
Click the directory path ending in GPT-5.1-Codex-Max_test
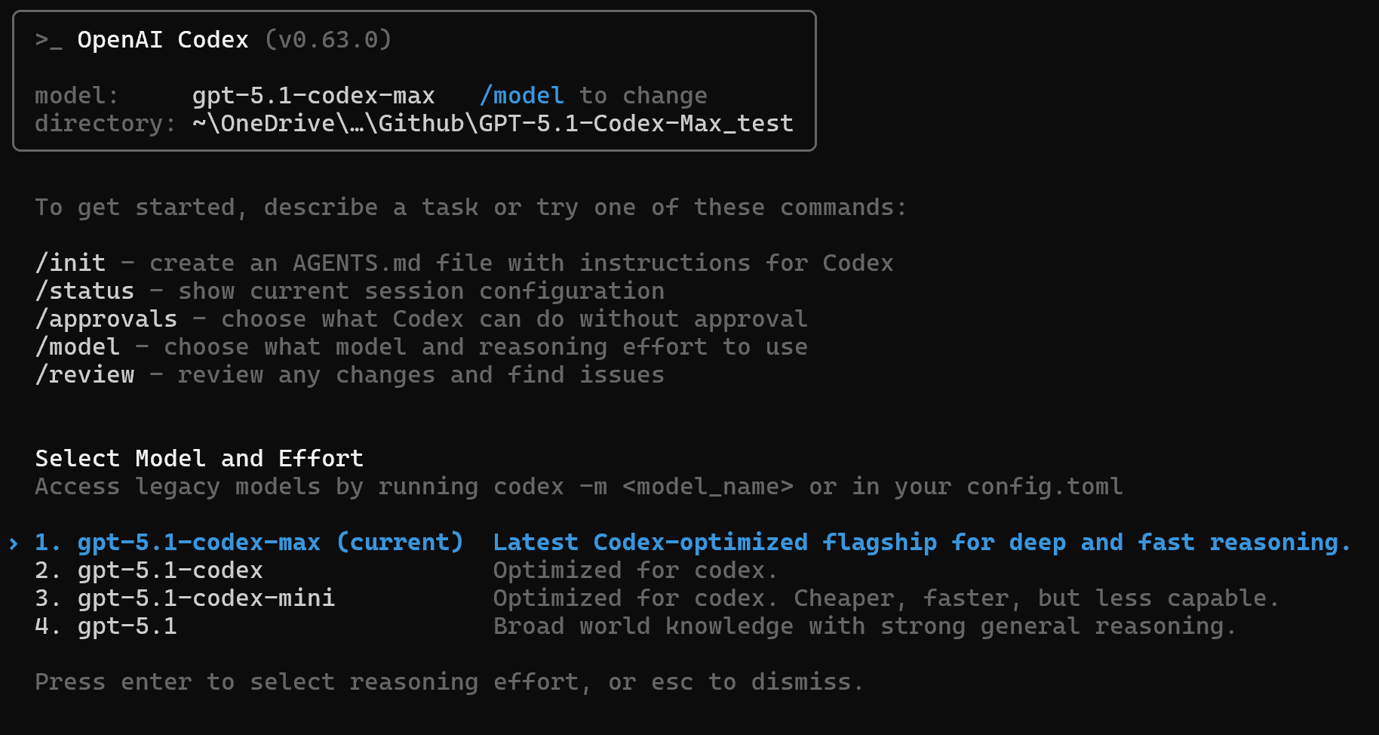(493, 124)
